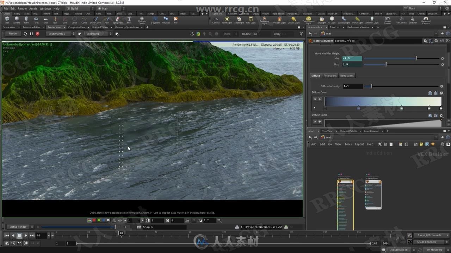This screenshot has width=451, height=253.
Task: Click the render refresh icon
Action: (x=25, y=34)
